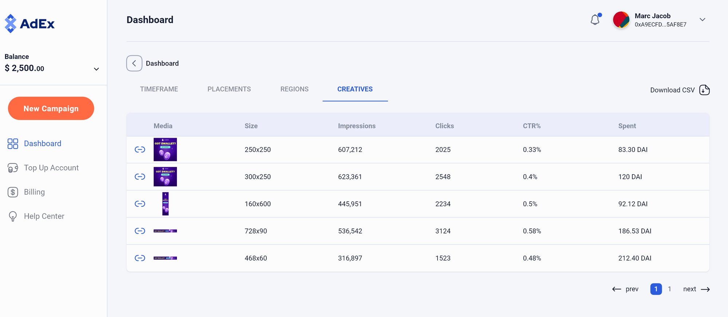This screenshot has width=728, height=317.
Task: Click the link icon for 468x60 creative
Action: point(140,258)
